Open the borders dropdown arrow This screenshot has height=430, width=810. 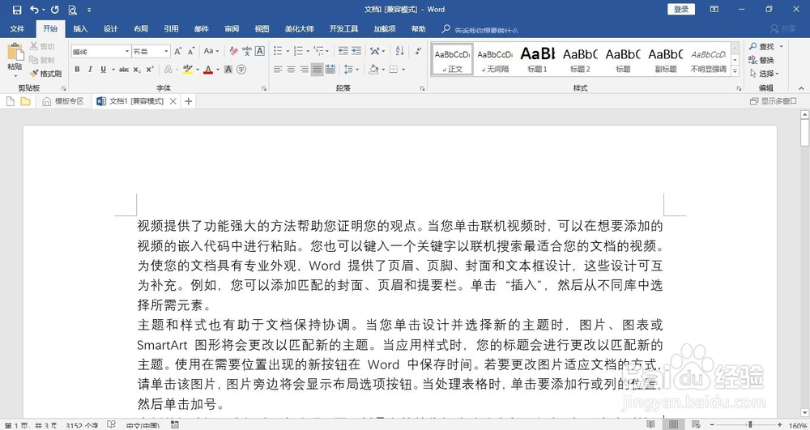[x=403, y=69]
